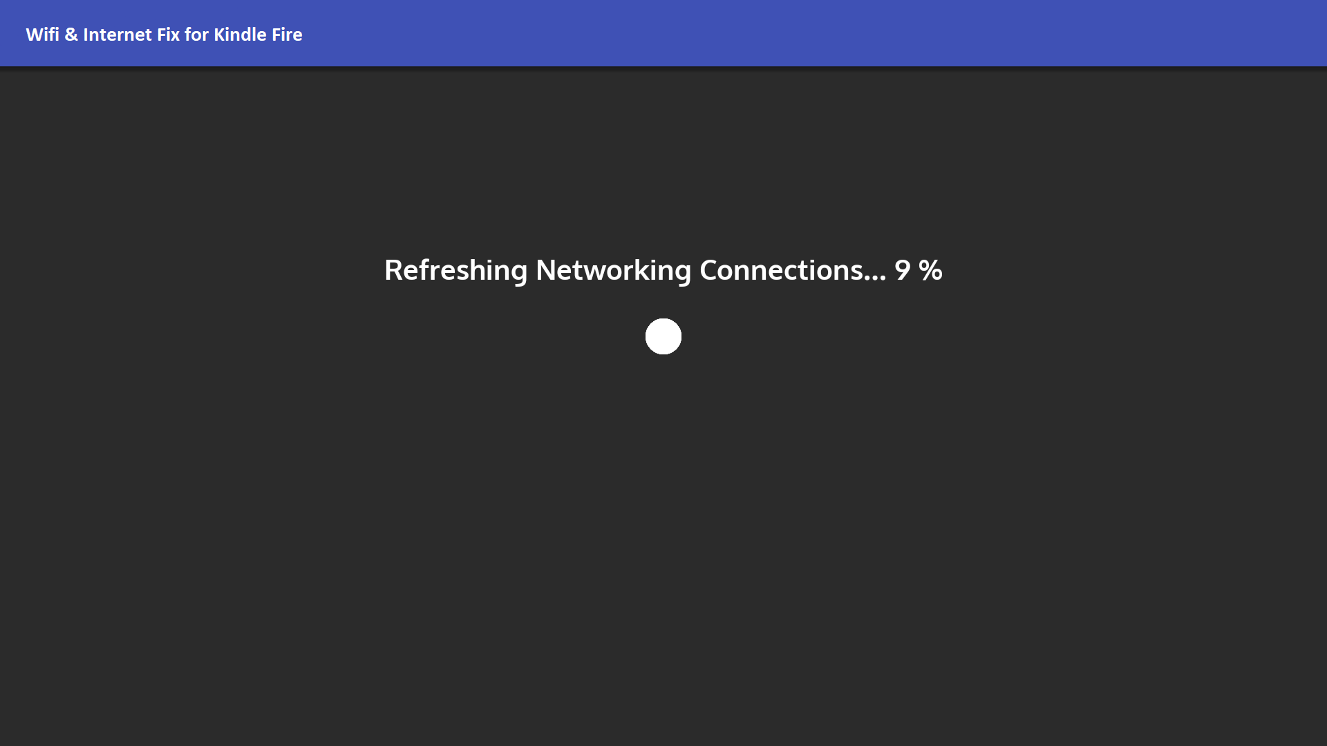Viewport: 1327px width, 746px height.
Task: Click the word Fix in title
Action: point(169,35)
